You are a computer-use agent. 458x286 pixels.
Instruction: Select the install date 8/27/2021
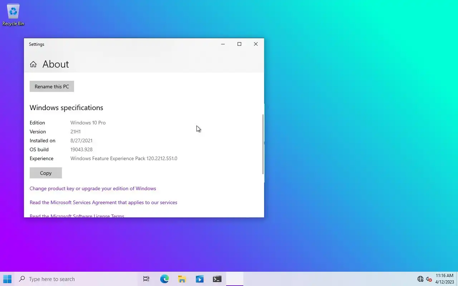(x=81, y=140)
